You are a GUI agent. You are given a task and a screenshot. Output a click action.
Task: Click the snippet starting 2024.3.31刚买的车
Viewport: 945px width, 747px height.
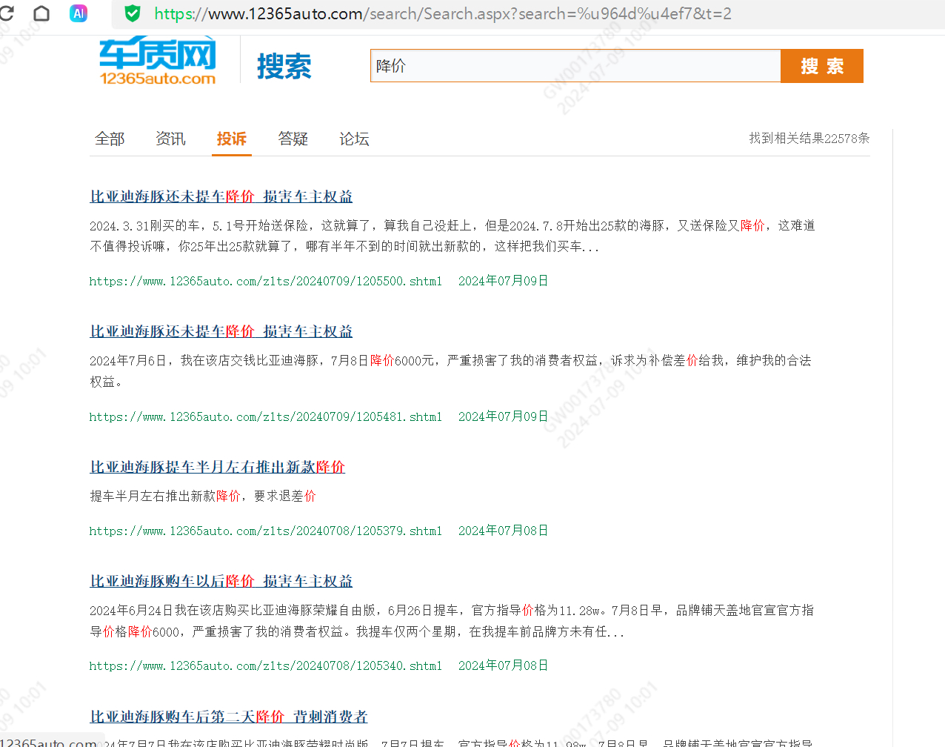click(x=453, y=236)
